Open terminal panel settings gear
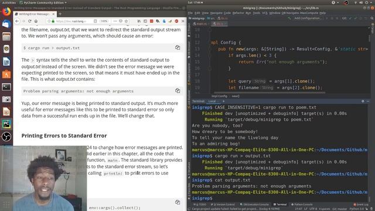375x211 pixels. coord(363,101)
